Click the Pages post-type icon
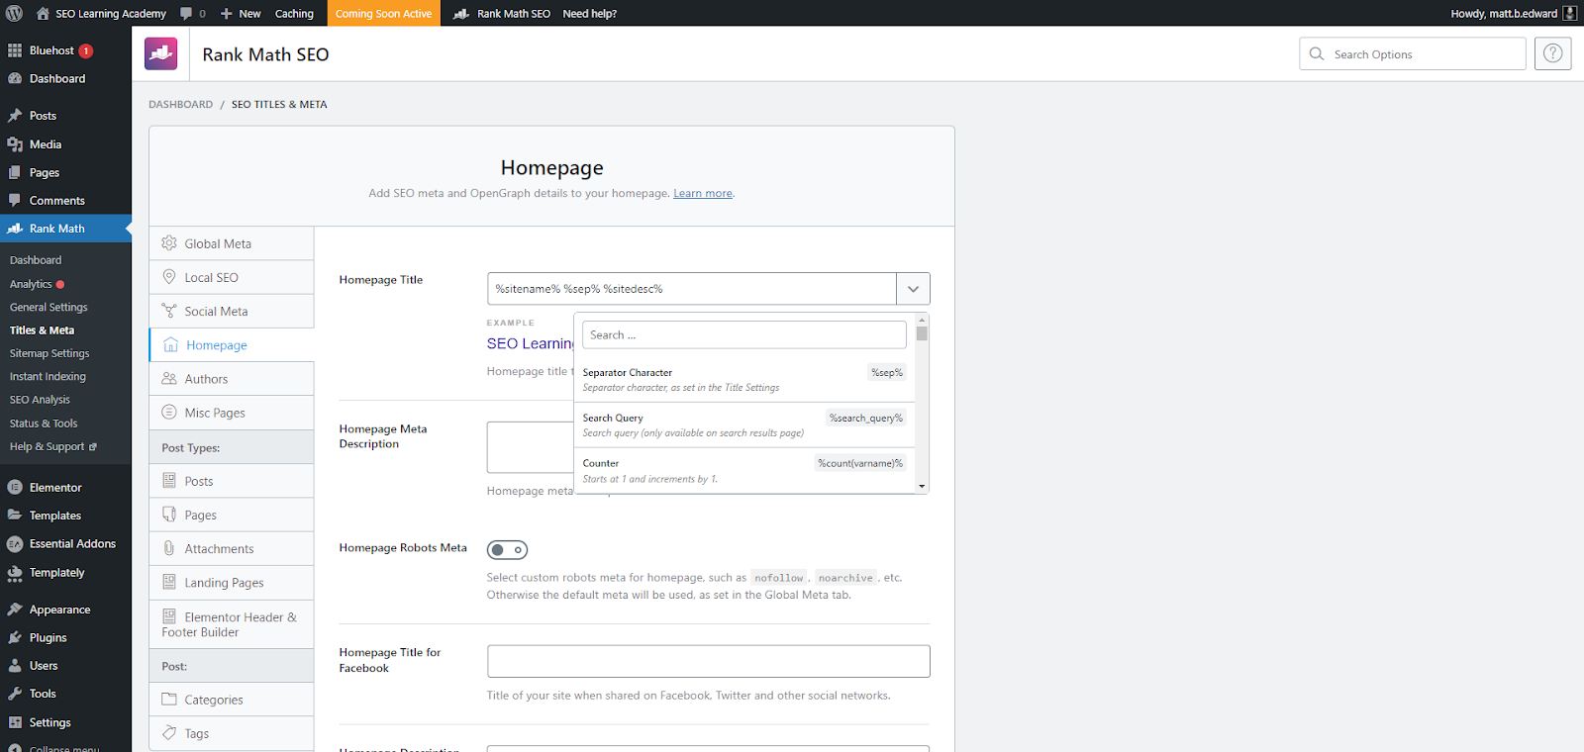The image size is (1584, 752). point(169,515)
